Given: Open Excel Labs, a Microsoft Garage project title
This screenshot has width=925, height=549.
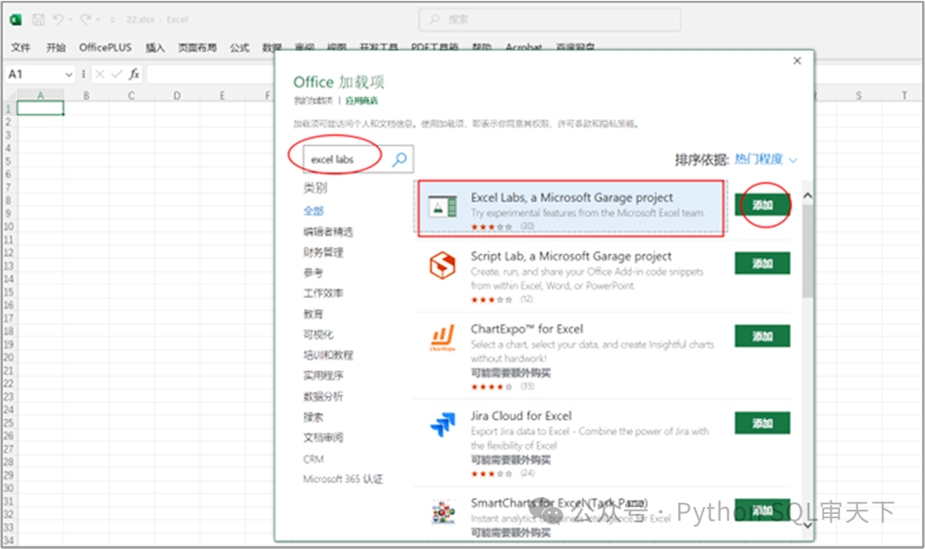Looking at the screenshot, I should [571, 197].
